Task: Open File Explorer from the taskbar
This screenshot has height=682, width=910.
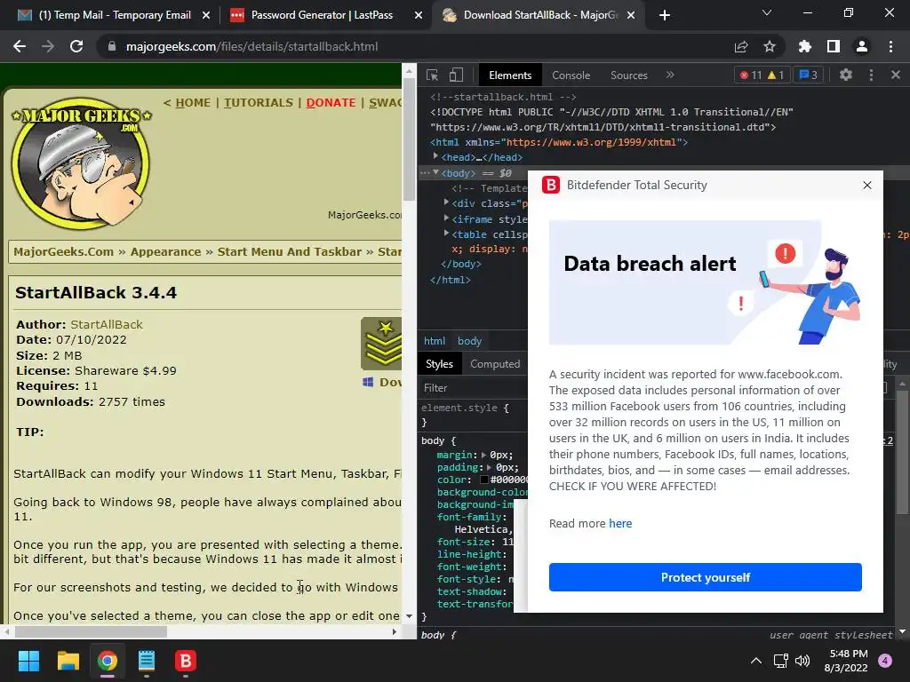Action: [x=68, y=661]
